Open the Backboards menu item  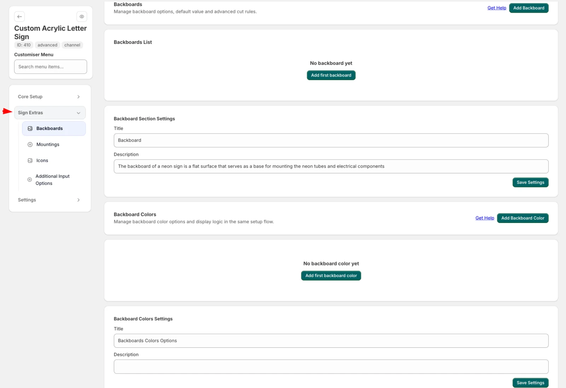pyautogui.click(x=54, y=129)
